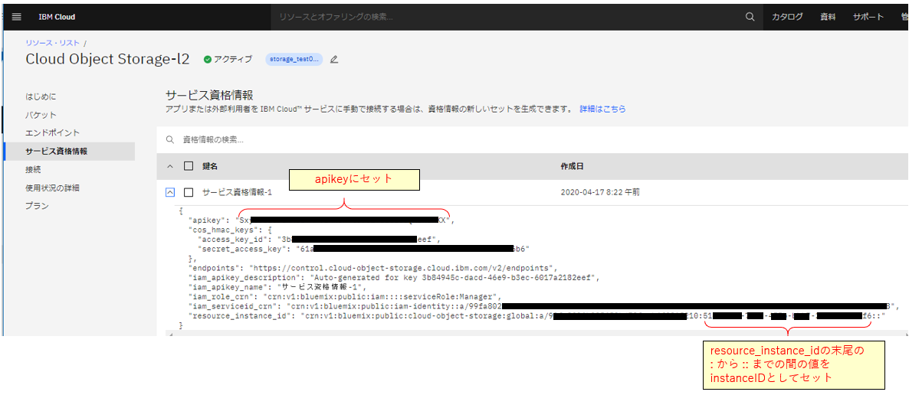This screenshot has width=909, height=395.
Task: Click the search magnifier icon in header
Action: [x=750, y=17]
